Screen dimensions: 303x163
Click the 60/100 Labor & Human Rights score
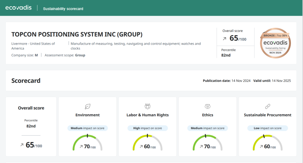[150, 147]
